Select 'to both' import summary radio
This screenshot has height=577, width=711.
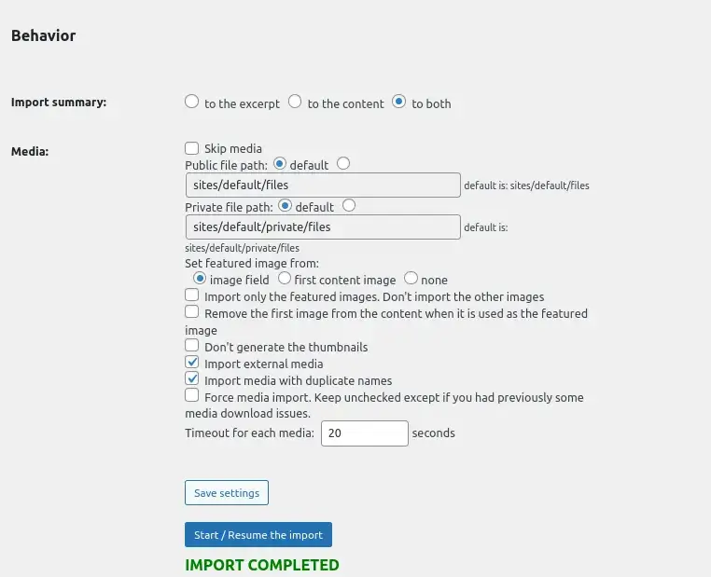coord(399,102)
